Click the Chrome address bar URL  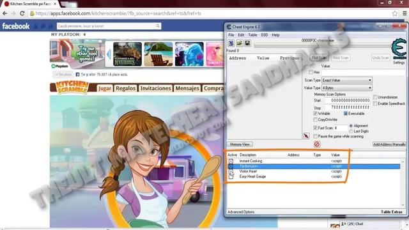118,13
